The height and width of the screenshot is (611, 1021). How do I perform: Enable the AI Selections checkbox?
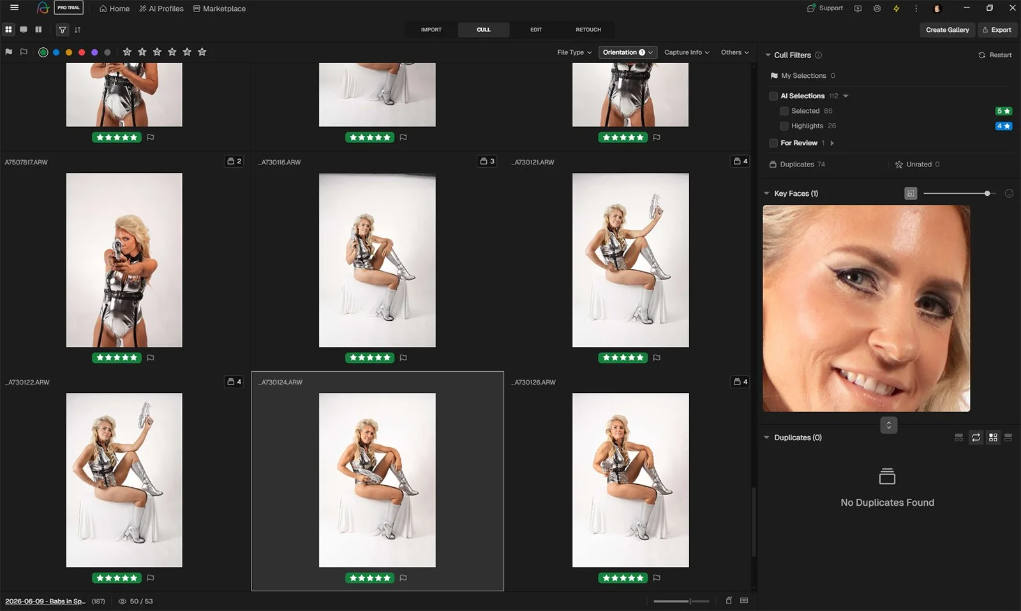[x=773, y=96]
